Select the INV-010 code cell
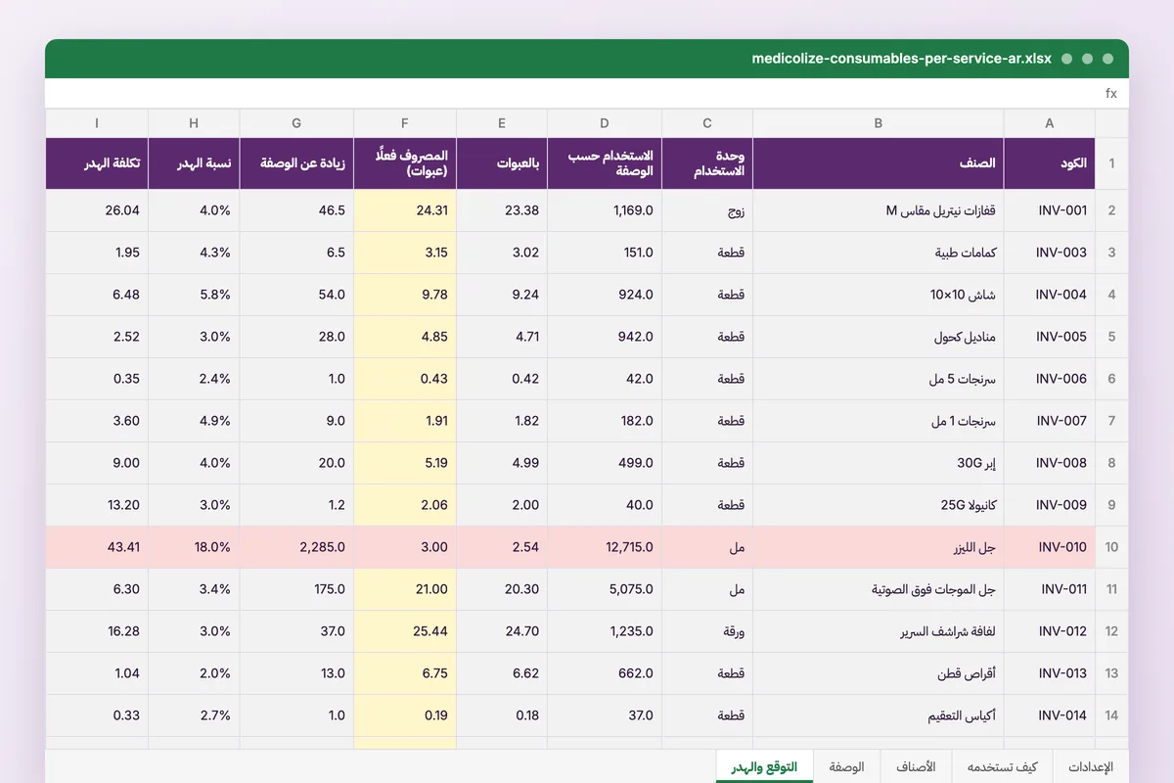This screenshot has width=1174, height=783. (1050, 547)
